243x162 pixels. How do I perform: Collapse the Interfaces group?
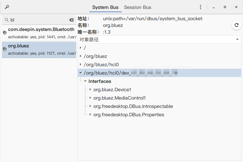[x=85, y=81]
